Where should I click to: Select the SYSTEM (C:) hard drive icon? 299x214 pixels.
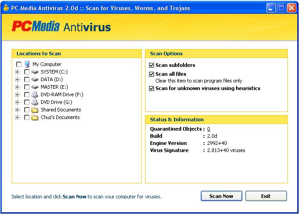[x=35, y=72]
